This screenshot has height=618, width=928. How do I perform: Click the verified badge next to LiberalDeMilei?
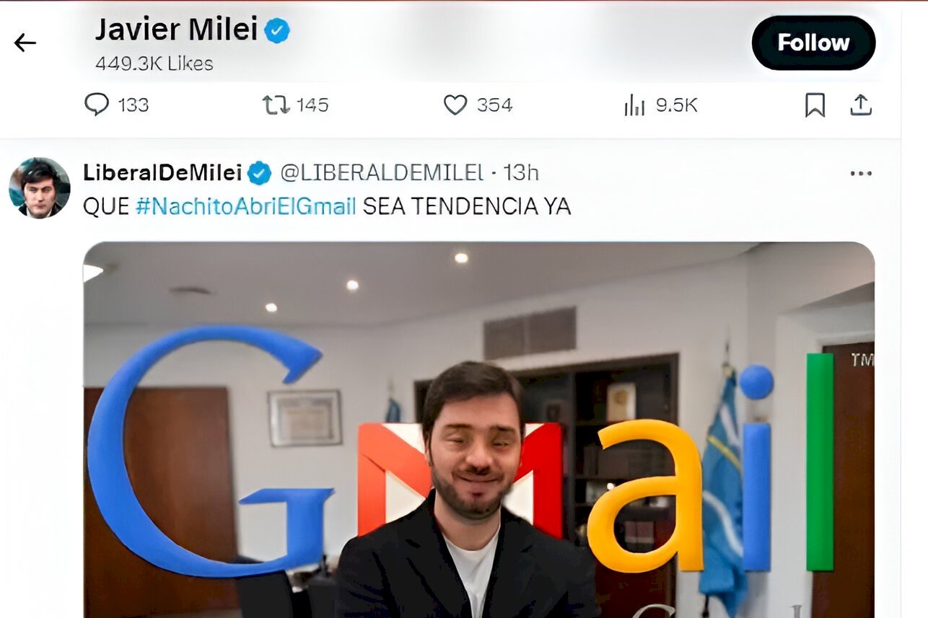coord(259,173)
